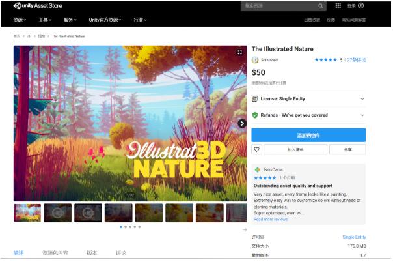The width and height of the screenshot is (393, 262).
Task: Click the 反馈 link in the header
Action: tap(331, 20)
